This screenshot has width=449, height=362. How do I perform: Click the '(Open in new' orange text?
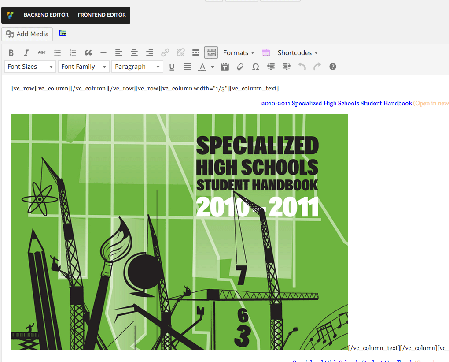(x=431, y=103)
